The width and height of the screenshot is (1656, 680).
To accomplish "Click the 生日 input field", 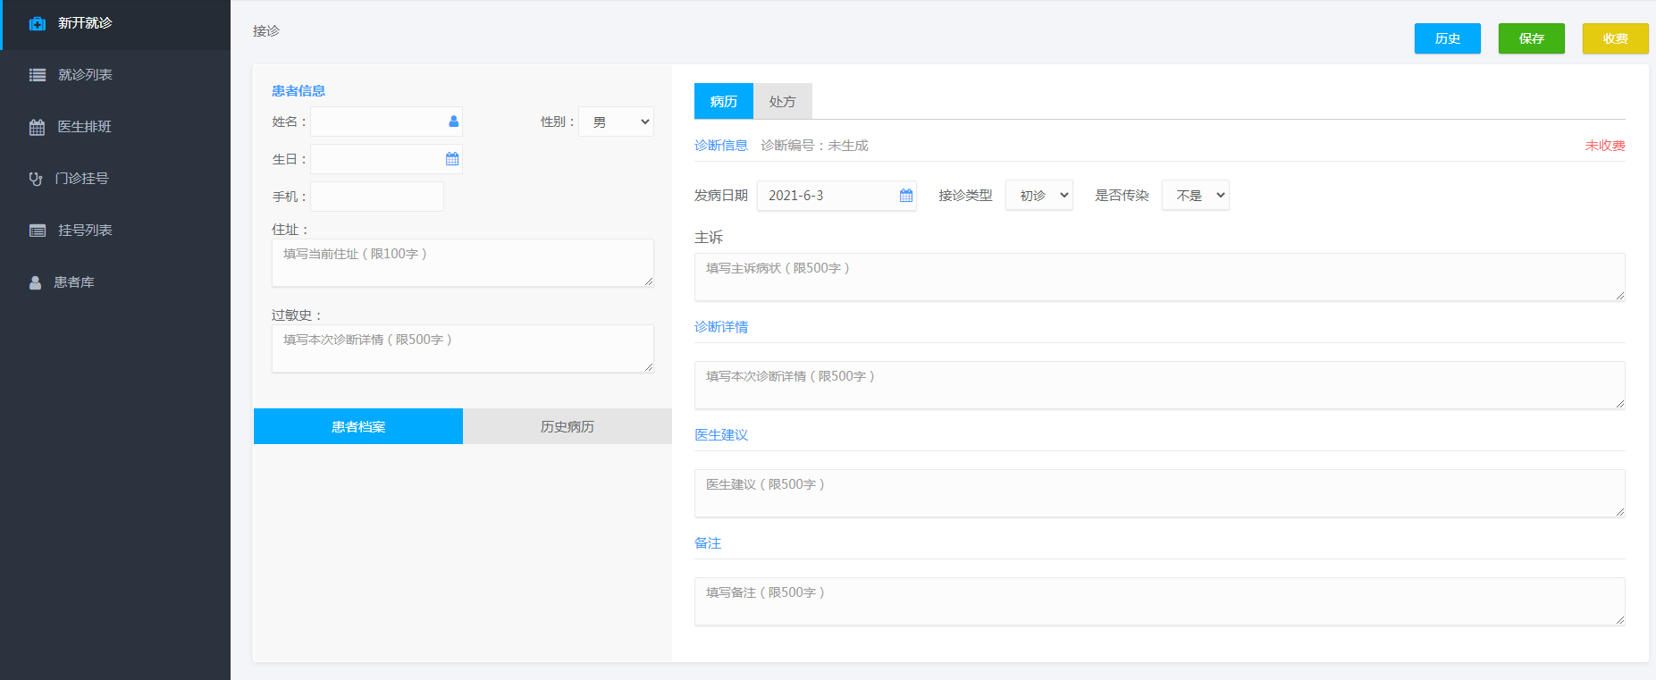I will click(x=386, y=159).
